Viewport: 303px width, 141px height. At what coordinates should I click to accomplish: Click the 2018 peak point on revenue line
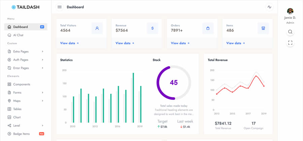(x=256, y=76)
